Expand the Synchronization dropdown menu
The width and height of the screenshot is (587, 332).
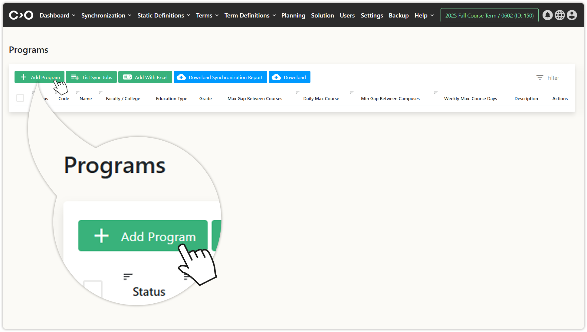(106, 15)
